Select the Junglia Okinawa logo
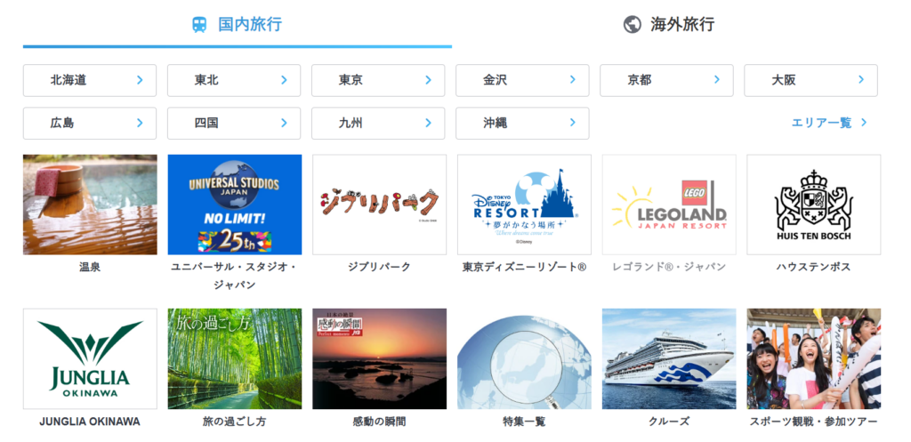Image resolution: width=911 pixels, height=442 pixels. 90,358
